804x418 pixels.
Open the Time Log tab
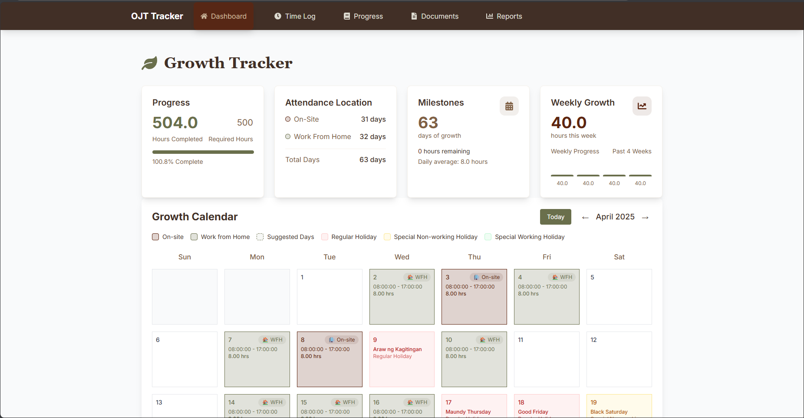coord(295,16)
